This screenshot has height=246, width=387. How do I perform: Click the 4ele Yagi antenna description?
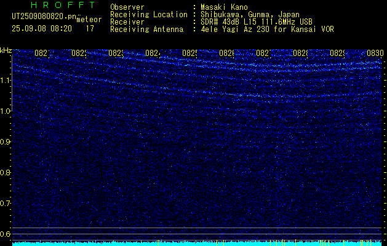(267, 30)
